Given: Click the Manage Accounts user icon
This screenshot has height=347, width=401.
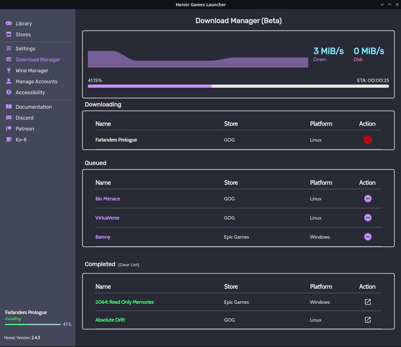Looking at the screenshot, I should tap(9, 81).
